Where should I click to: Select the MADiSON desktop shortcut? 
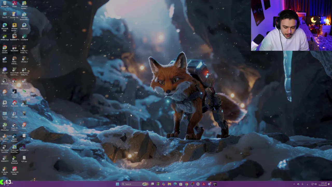[24, 104]
